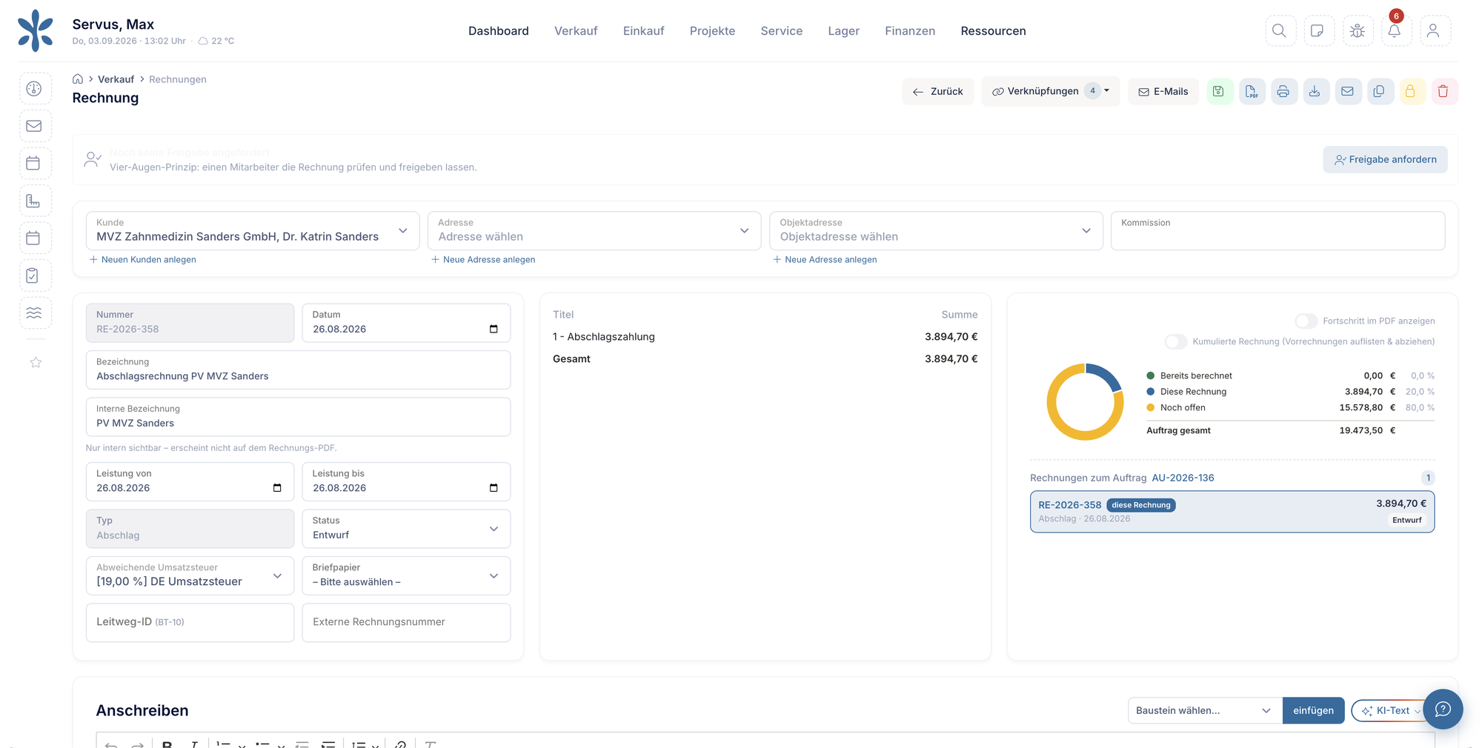Open the Datum calendar picker icon
This screenshot has width=1482, height=748.
pos(494,329)
